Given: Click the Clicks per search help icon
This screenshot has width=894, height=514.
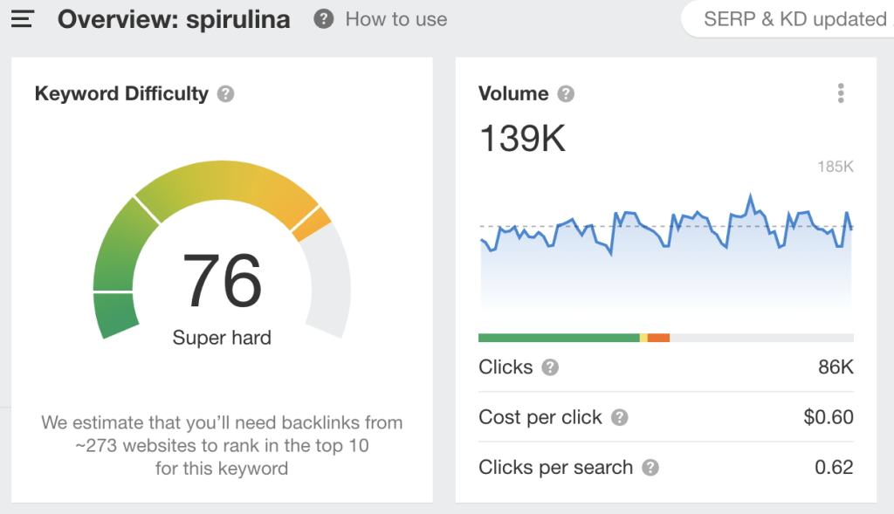Looking at the screenshot, I should pyautogui.click(x=650, y=468).
